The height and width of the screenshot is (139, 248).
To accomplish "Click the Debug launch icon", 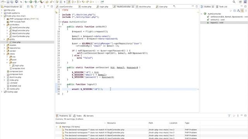I will pos(26,2).
